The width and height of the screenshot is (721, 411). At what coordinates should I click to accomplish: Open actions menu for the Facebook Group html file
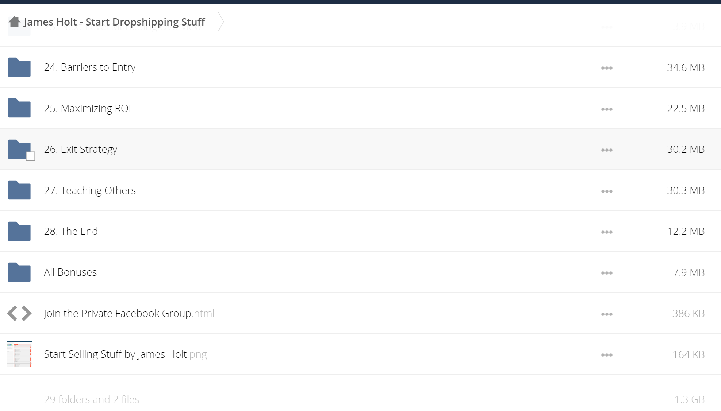(607, 314)
